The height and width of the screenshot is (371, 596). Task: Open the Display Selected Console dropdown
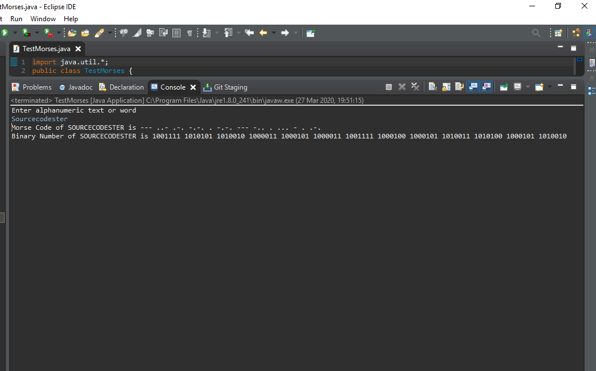click(528, 86)
